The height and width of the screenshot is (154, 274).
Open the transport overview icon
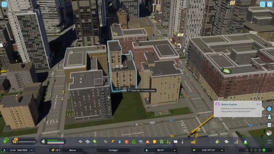coord(245,142)
